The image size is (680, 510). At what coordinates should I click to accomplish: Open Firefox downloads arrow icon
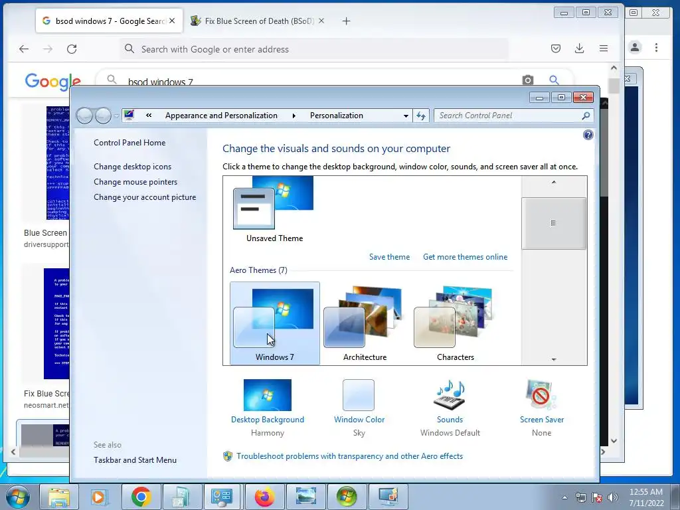click(579, 48)
